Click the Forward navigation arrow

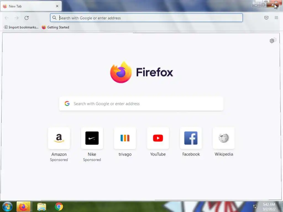point(17,18)
